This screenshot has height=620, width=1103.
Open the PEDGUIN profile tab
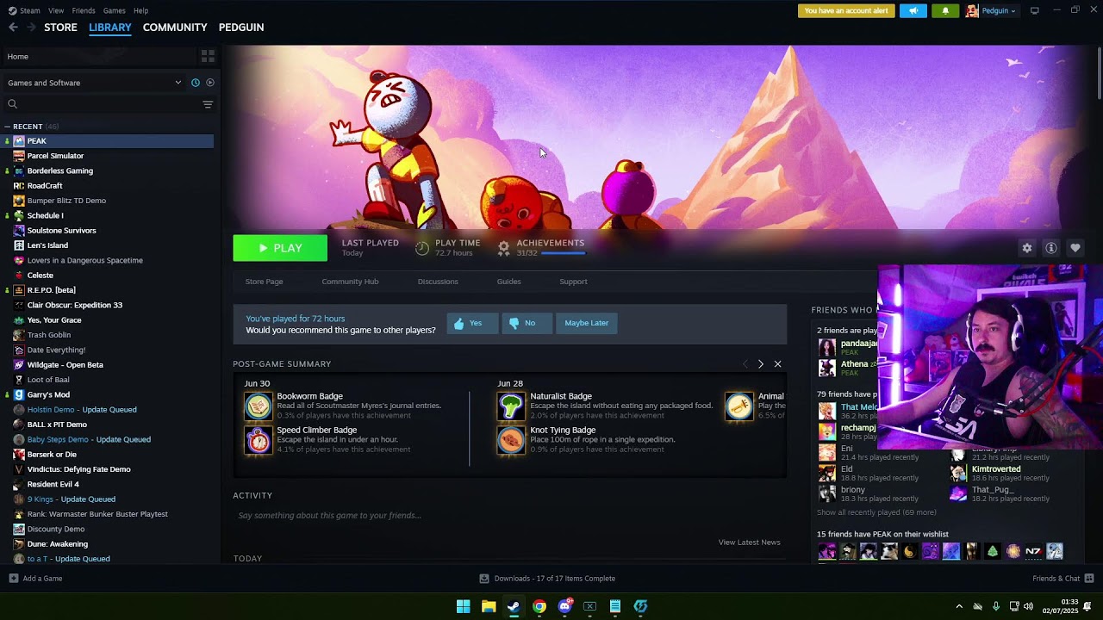[241, 28]
